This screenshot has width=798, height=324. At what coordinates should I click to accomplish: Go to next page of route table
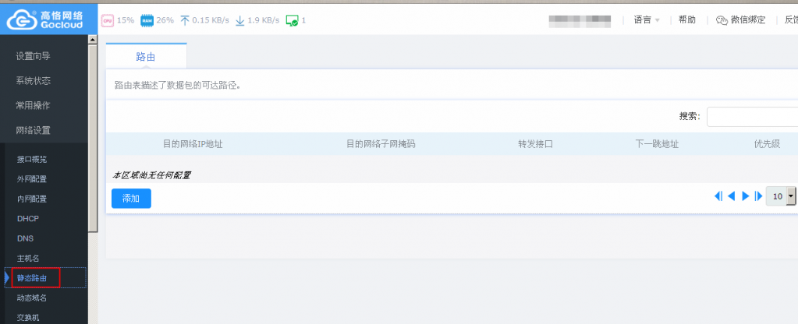(x=746, y=196)
